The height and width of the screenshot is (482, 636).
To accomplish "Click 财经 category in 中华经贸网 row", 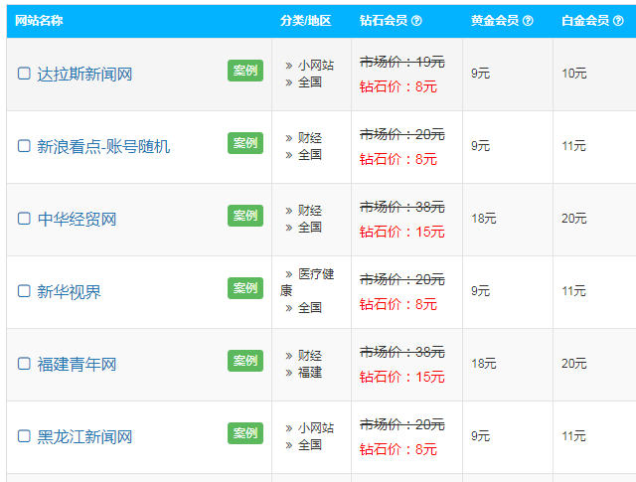I will tap(310, 210).
